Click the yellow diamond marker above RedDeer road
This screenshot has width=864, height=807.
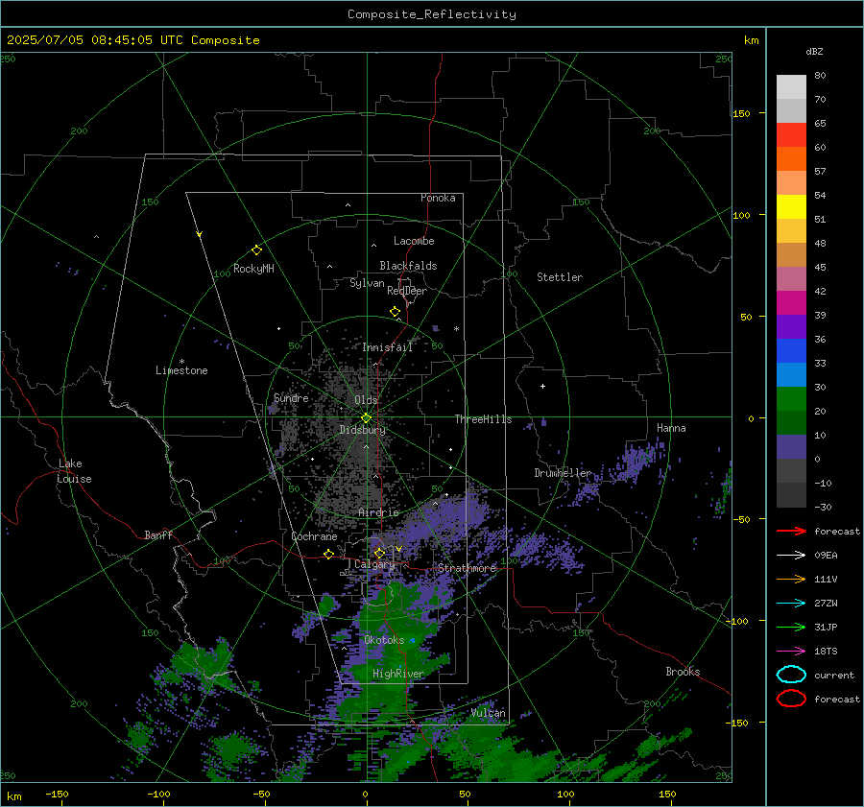[x=395, y=312]
